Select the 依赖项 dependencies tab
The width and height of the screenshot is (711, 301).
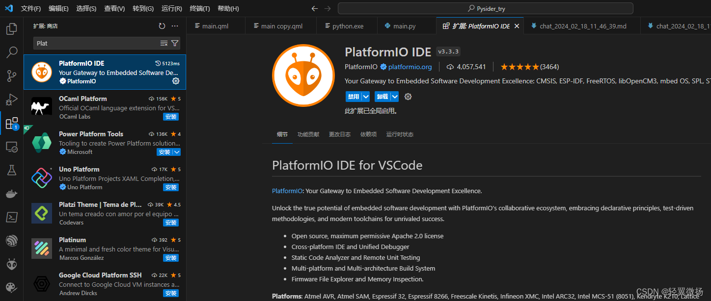368,134
